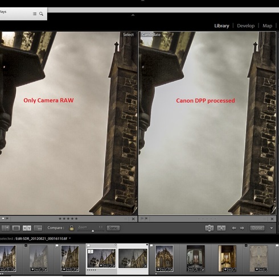Close the Select photo pane

point(133,219)
